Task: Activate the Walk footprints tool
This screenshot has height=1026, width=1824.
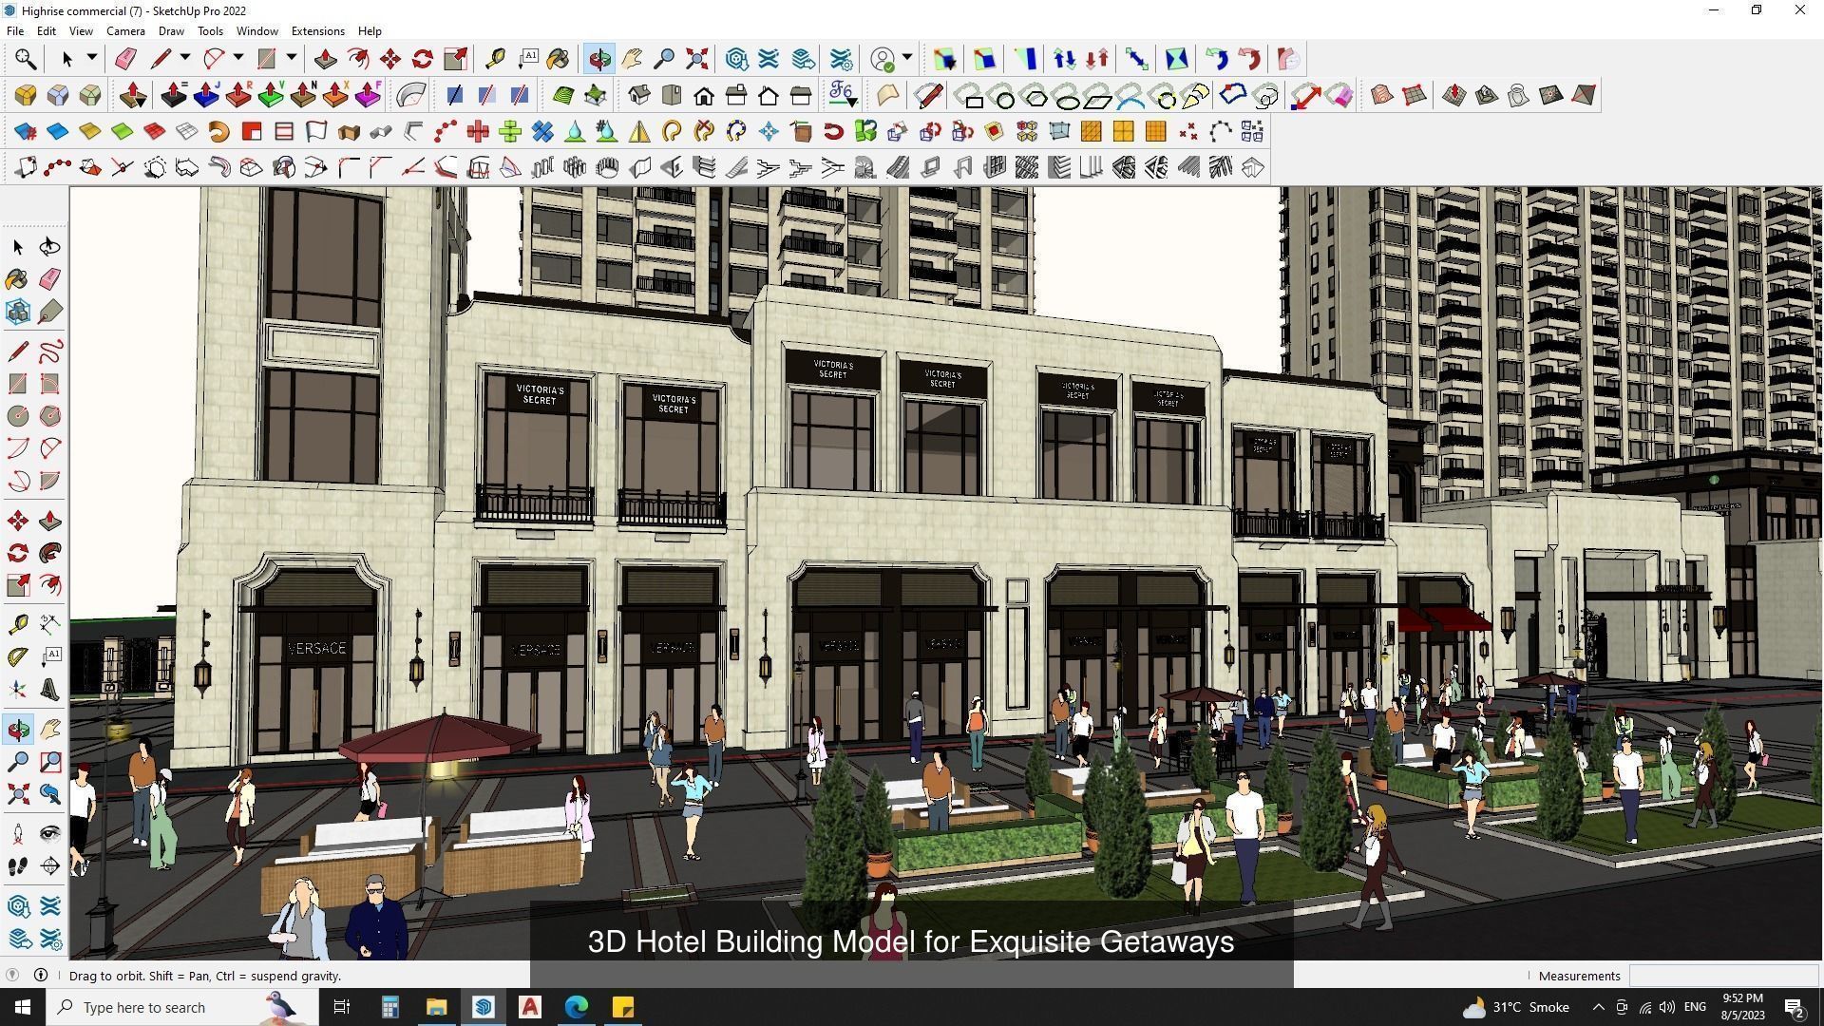Action: point(17,866)
